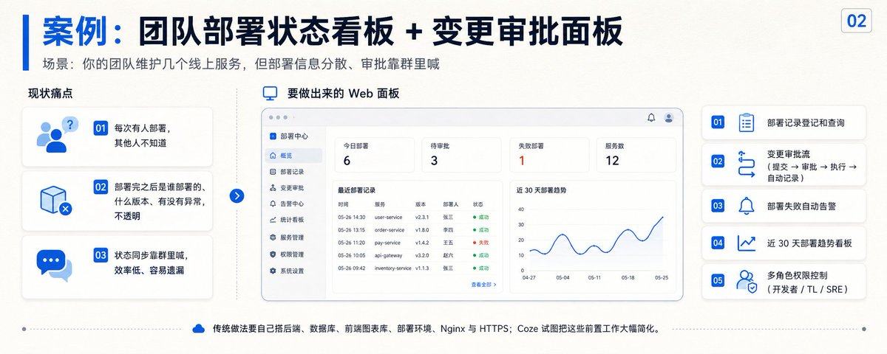
Task: Click deployer 王五 in the table
Action: click(449, 243)
